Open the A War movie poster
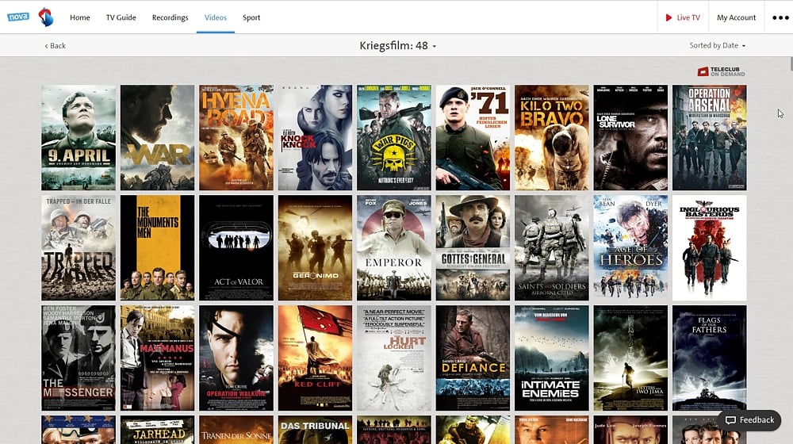This screenshot has height=444, width=793. pos(157,137)
